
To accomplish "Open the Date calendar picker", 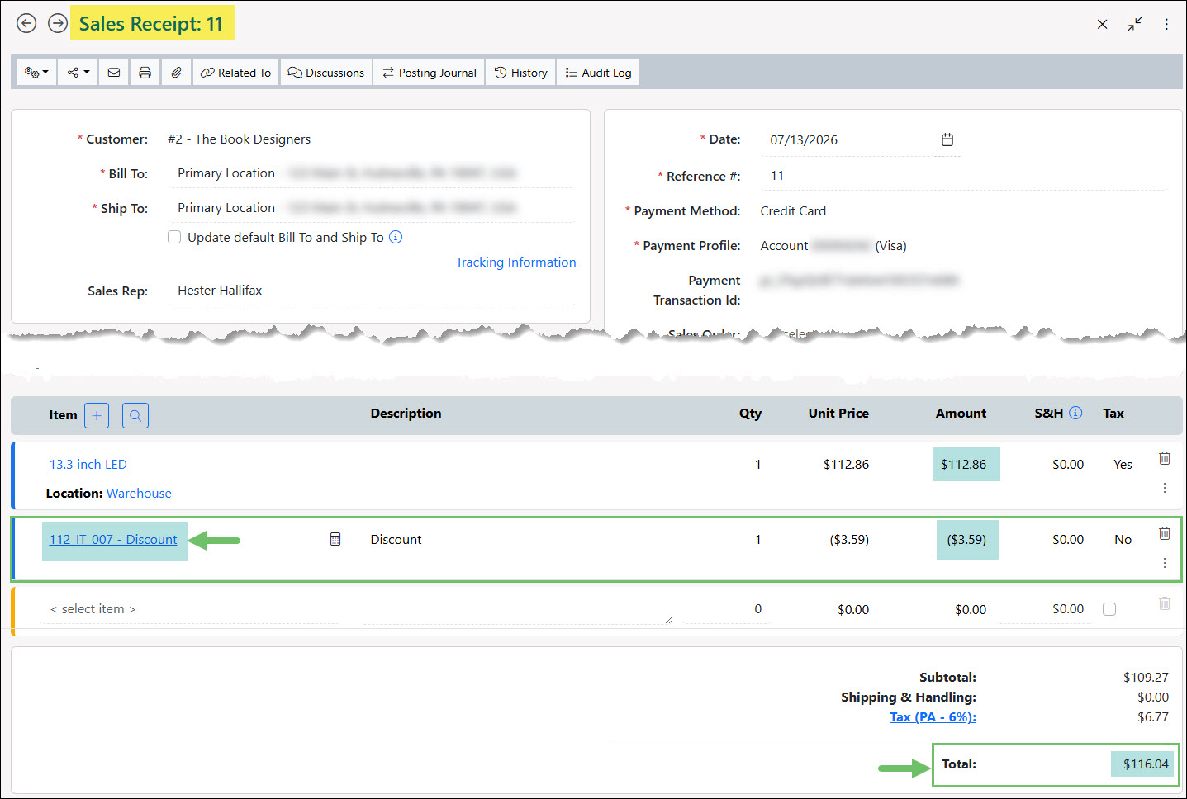I will (x=947, y=139).
